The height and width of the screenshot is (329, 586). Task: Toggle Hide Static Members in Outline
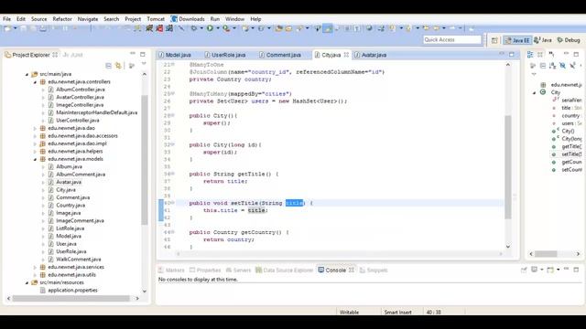click(572, 66)
